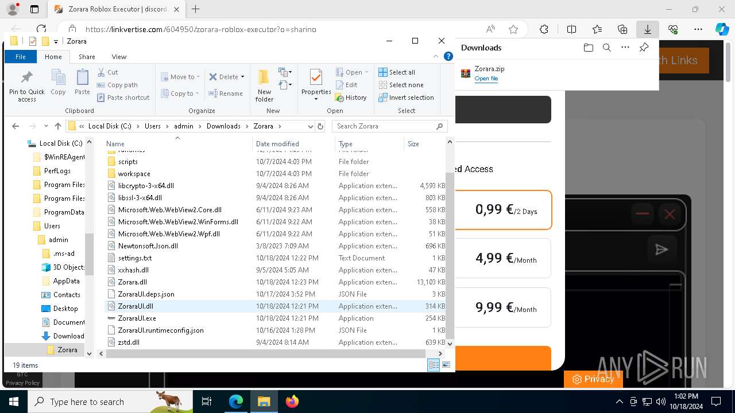Select the Zorara Roblox Executor browser tab
This screenshot has height=413, width=735.
tap(117, 9)
